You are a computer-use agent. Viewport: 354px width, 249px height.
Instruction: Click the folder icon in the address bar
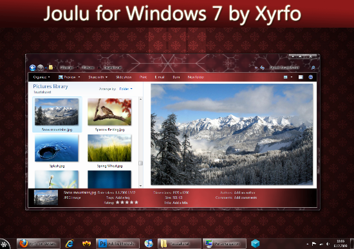pyautogui.click(x=51, y=68)
